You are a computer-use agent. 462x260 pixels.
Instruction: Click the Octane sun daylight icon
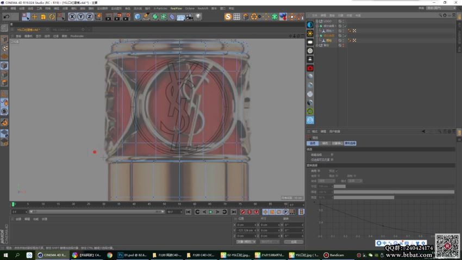pyautogui.click(x=310, y=33)
